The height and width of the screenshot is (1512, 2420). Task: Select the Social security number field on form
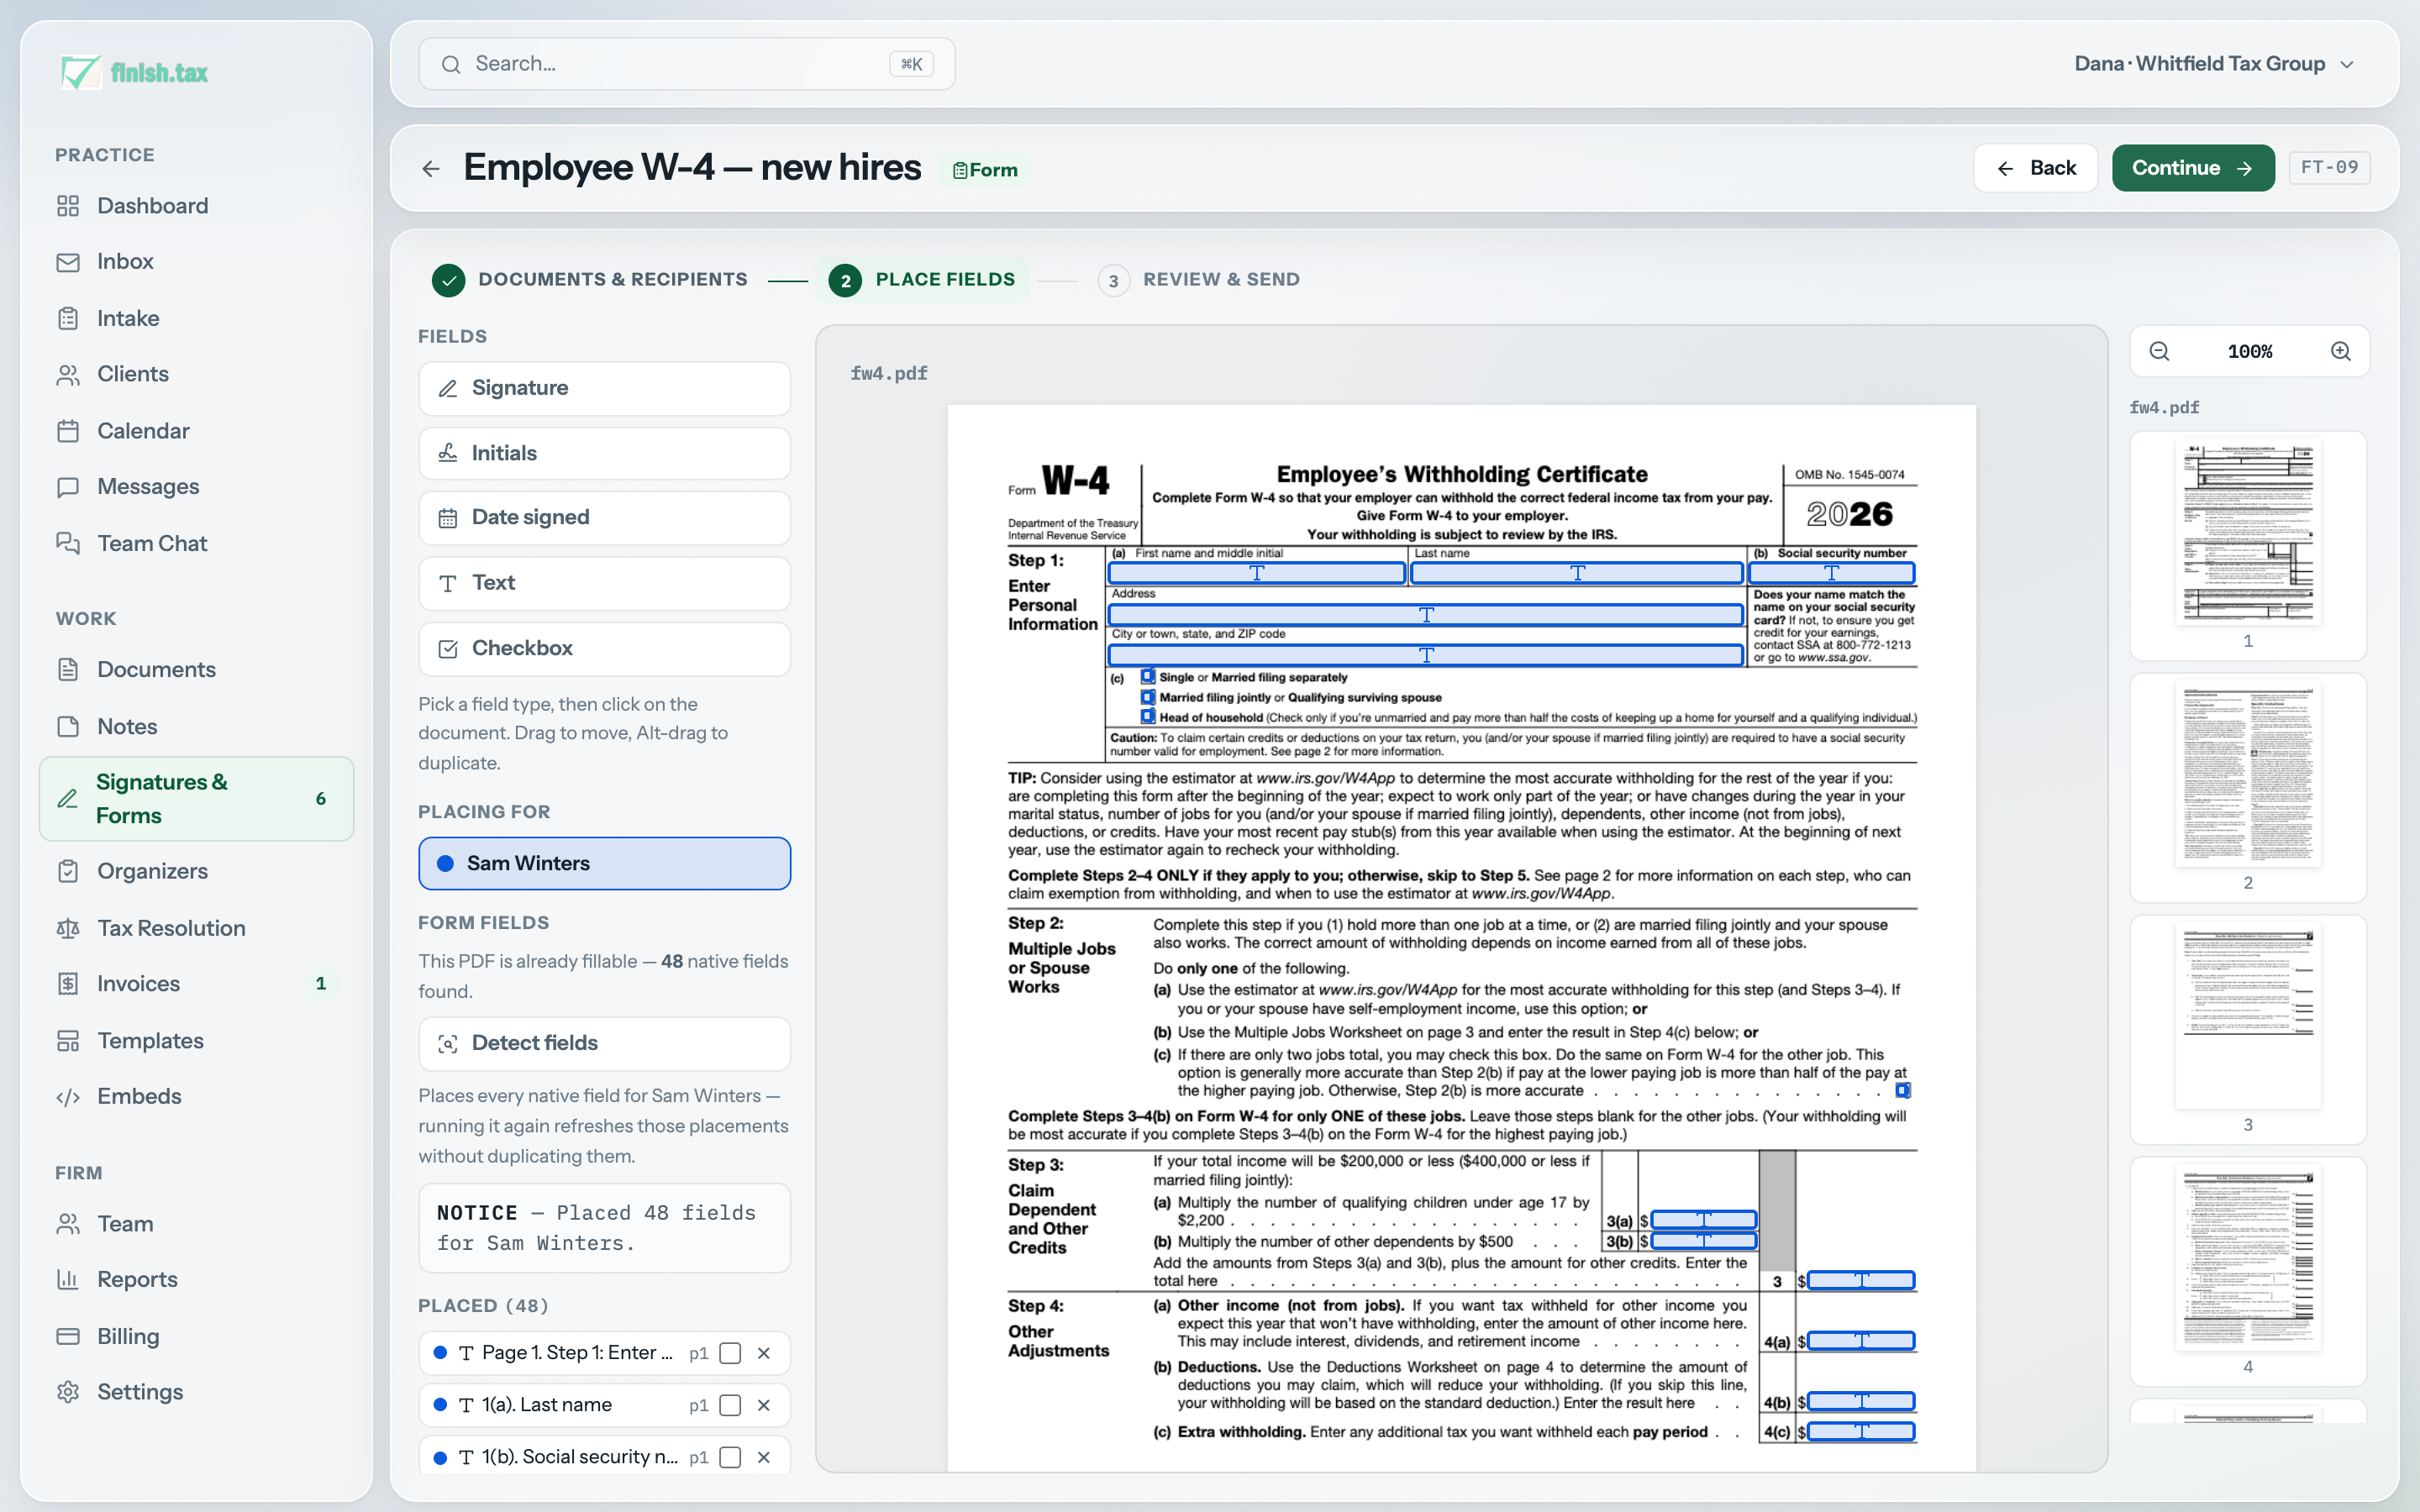1831,573
